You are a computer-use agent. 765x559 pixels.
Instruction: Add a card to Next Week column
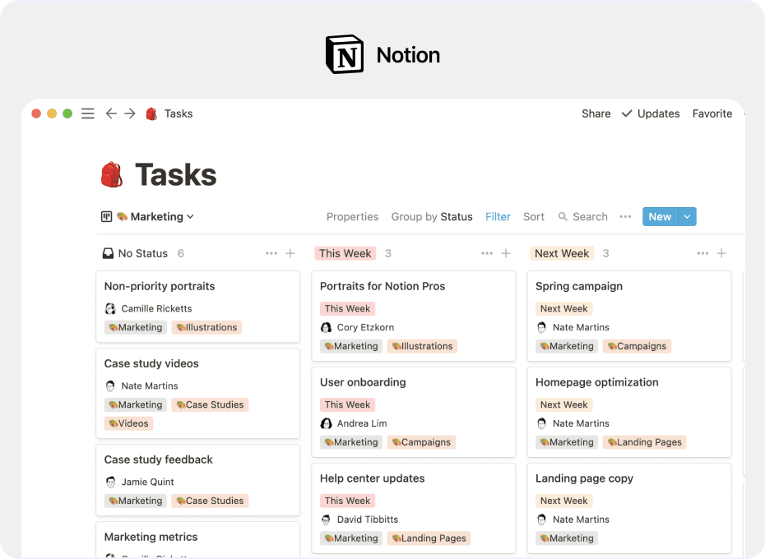tap(721, 253)
